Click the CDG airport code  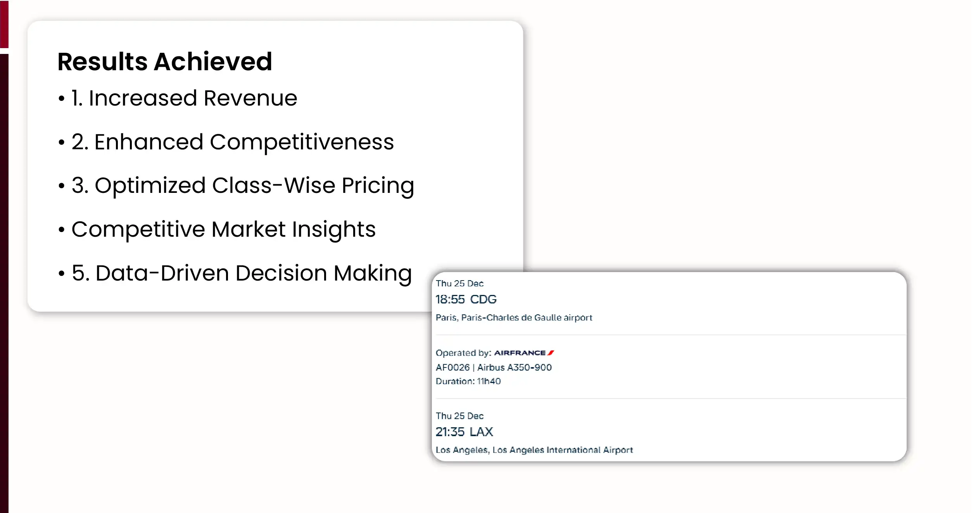(483, 299)
